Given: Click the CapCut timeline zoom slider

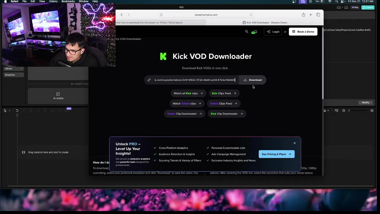Looking at the screenshot, I should click(358, 111).
